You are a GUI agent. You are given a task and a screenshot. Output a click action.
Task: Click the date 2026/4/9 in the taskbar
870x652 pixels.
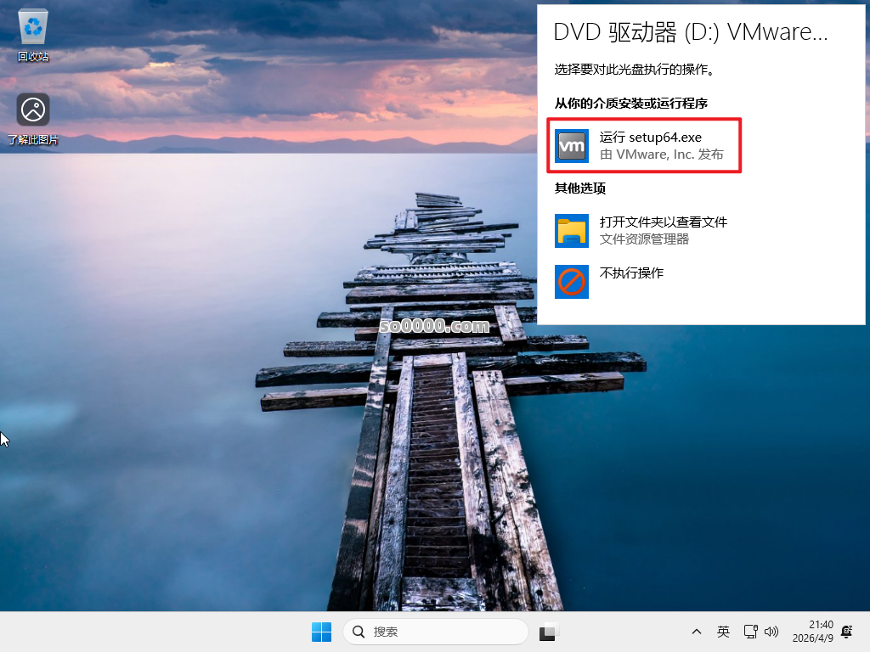click(x=813, y=638)
